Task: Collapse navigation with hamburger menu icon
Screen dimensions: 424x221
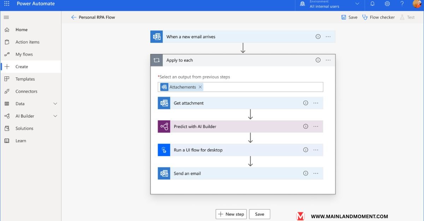Action: pyautogui.click(x=6, y=17)
